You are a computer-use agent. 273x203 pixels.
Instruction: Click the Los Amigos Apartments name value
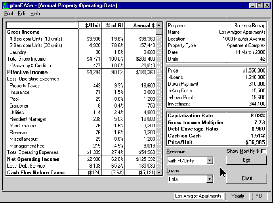point(242,32)
